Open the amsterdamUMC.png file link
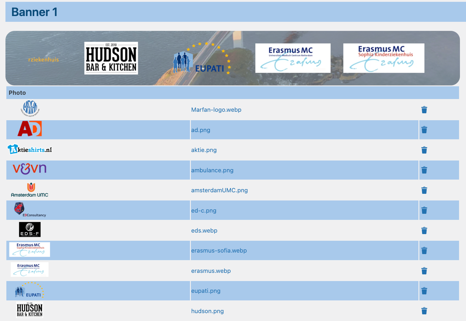The height and width of the screenshot is (321, 466). (x=219, y=190)
